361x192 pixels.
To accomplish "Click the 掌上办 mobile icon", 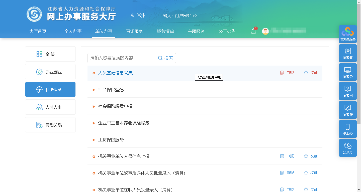I will tap(347, 129).
